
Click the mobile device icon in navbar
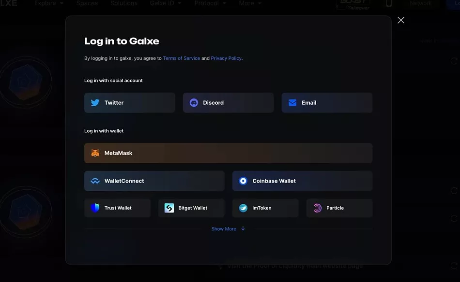pyautogui.click(x=388, y=3)
